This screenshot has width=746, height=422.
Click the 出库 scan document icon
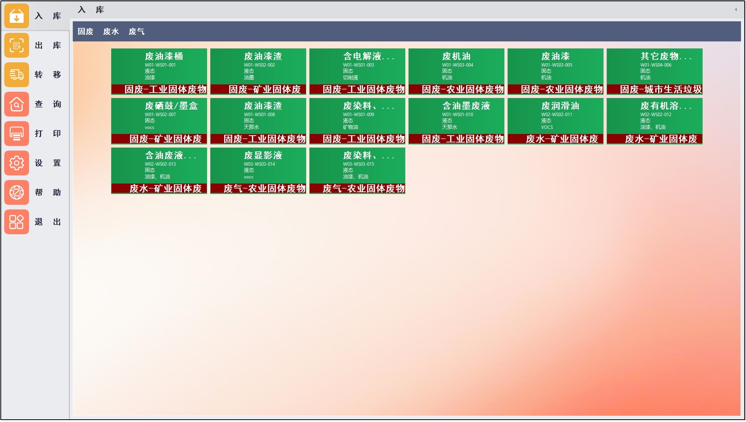(x=17, y=45)
